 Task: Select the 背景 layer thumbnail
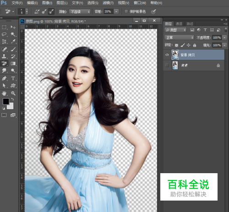175,65
